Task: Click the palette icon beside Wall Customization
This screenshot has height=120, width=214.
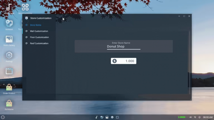Action: 26,31
